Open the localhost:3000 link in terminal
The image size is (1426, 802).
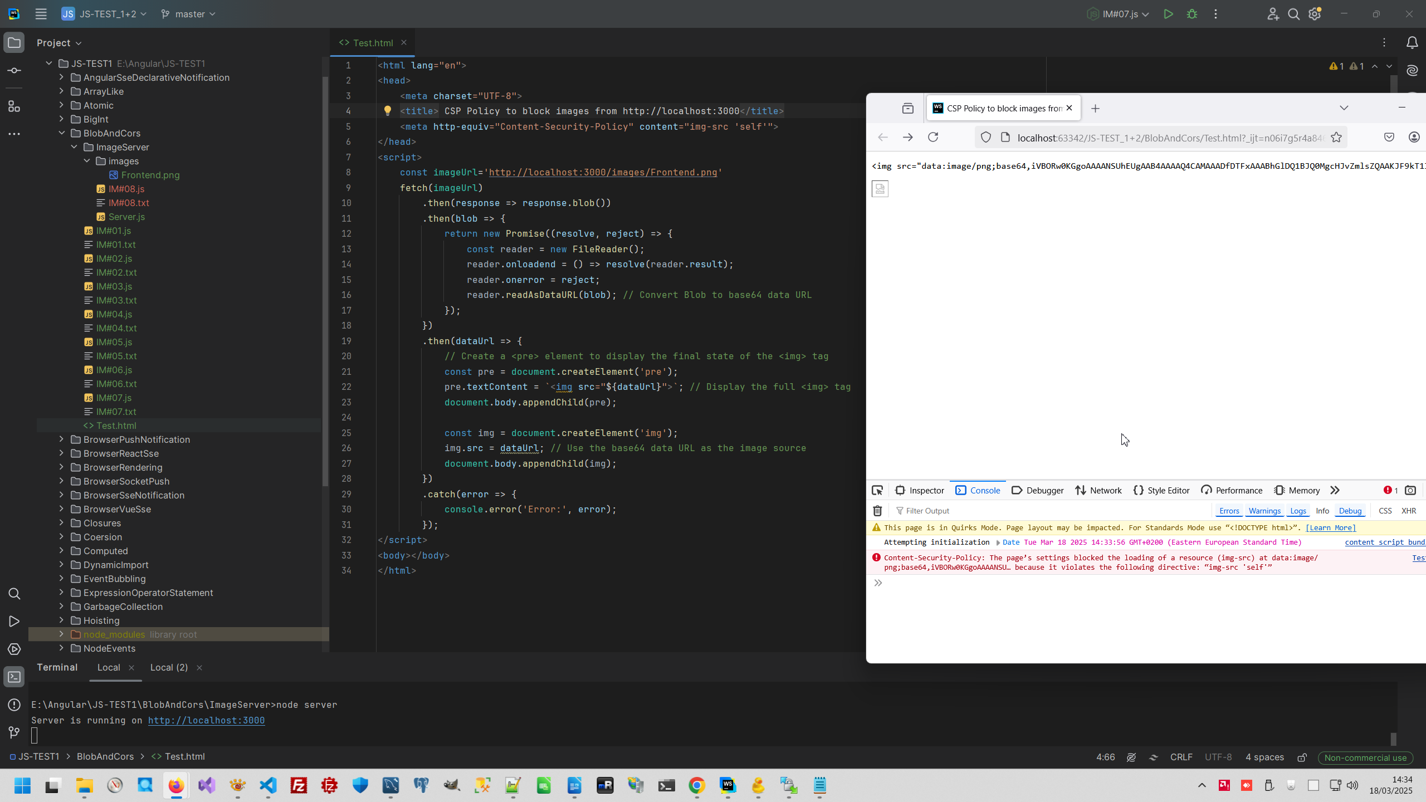(206, 720)
